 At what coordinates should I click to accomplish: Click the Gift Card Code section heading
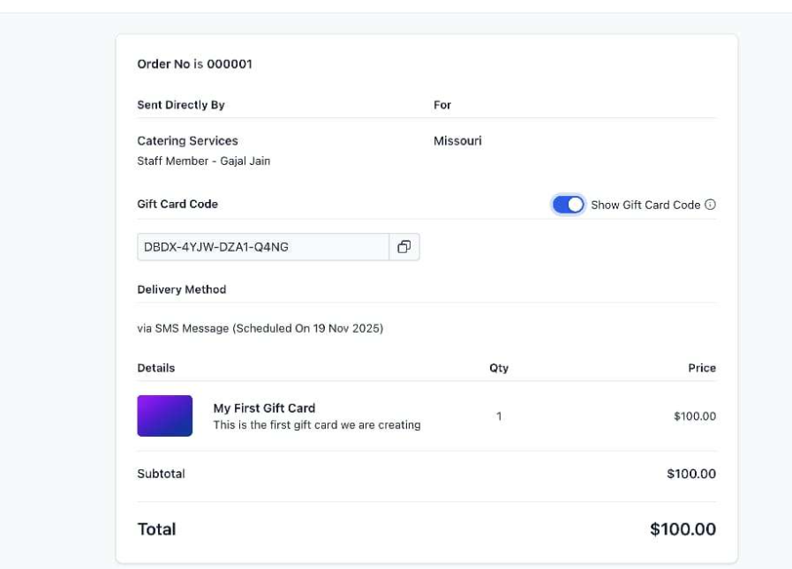click(177, 204)
